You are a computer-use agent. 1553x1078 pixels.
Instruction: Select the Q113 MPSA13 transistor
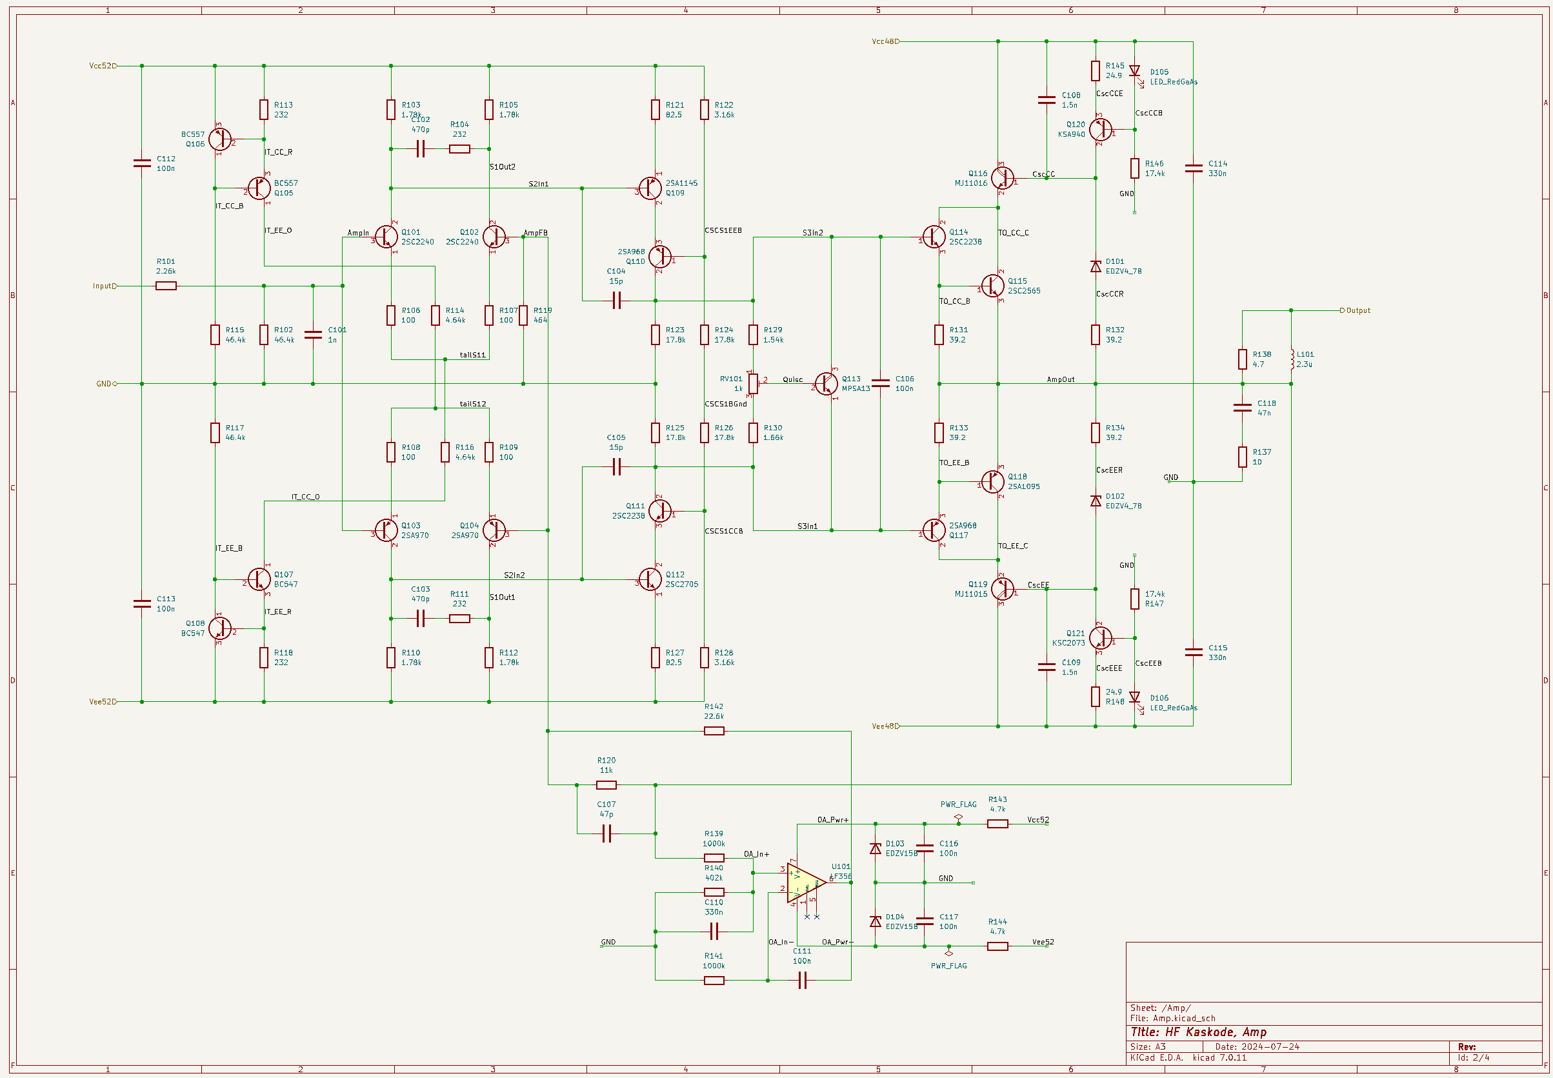coord(825,384)
